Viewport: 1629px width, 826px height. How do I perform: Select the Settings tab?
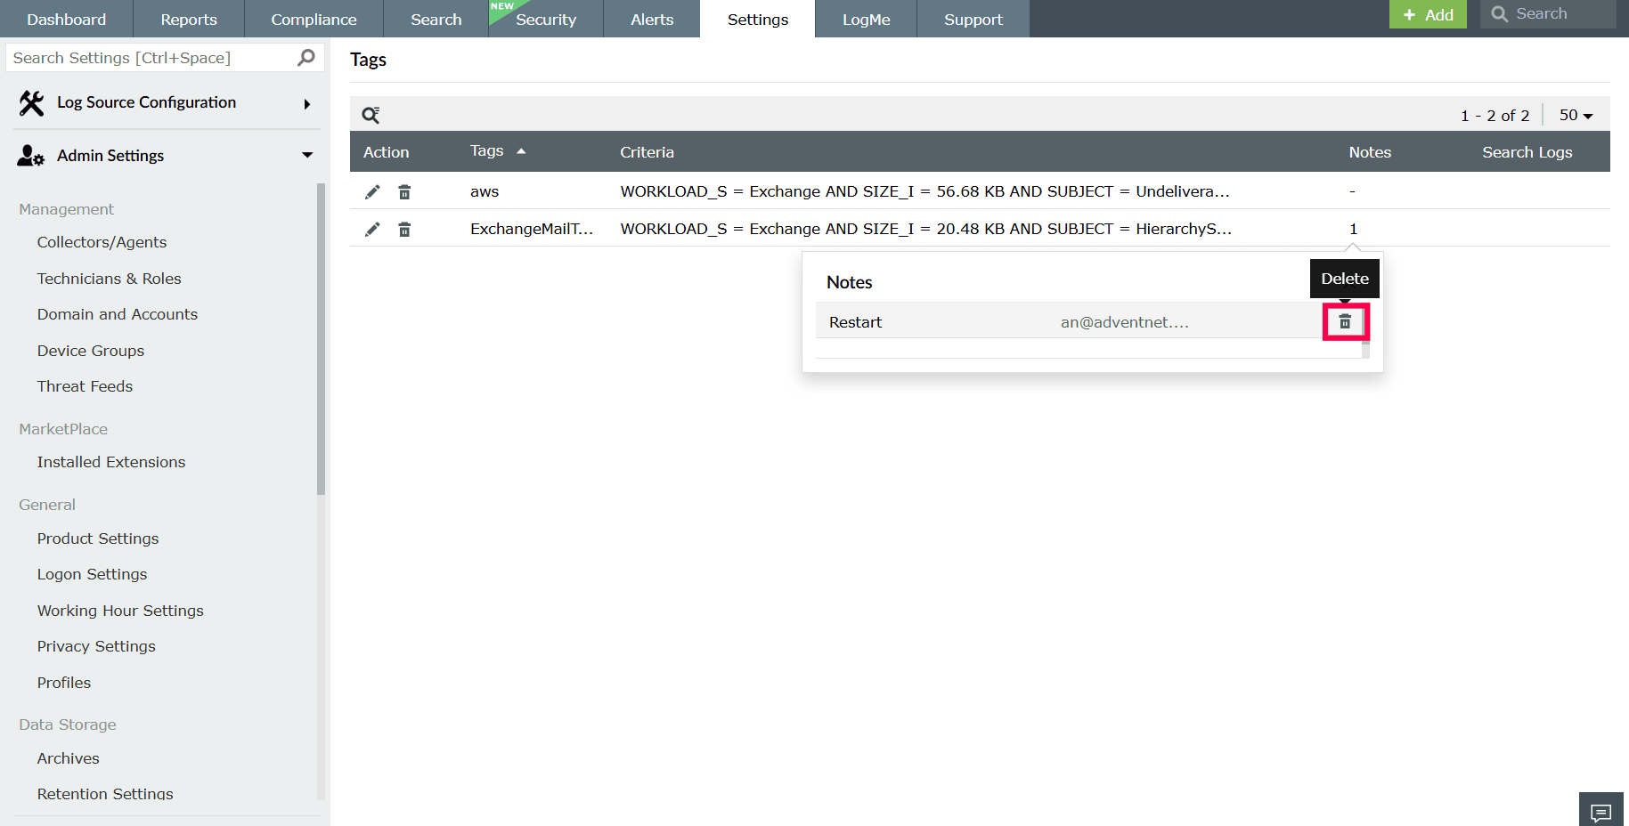(x=758, y=19)
